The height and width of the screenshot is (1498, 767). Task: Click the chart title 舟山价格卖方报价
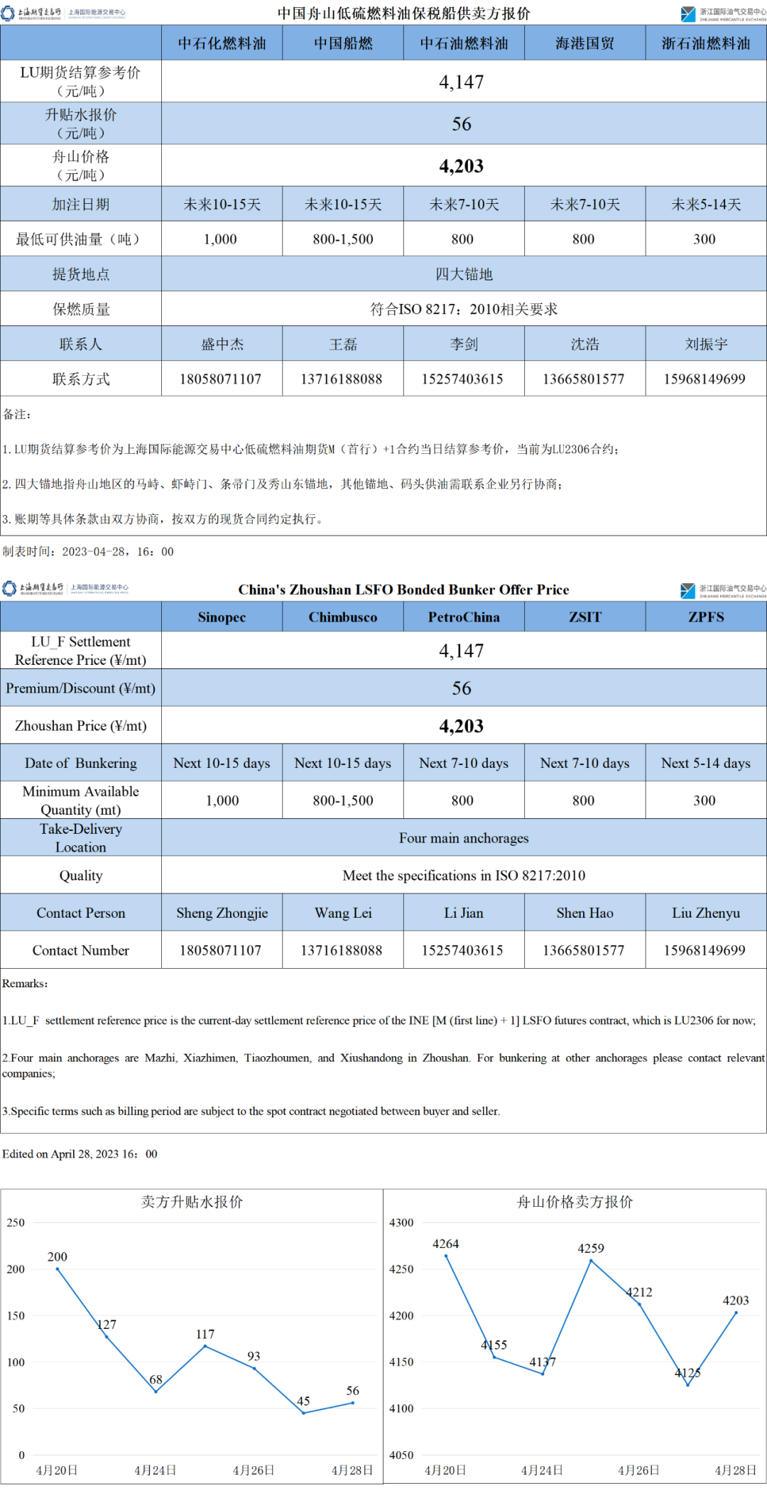click(575, 1202)
